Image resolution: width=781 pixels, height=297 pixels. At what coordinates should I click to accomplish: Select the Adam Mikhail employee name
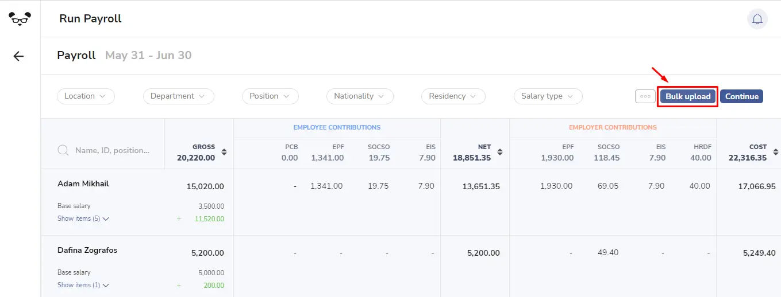point(83,183)
